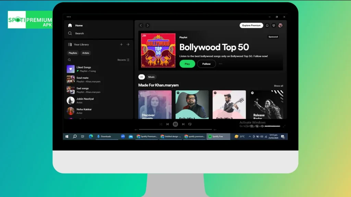The width and height of the screenshot is (351, 197).
Task: Open Home in the Spotify sidebar
Action: [75, 25]
